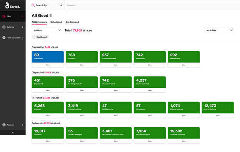This screenshot has height=152, width=240.
Task: View the 237 Collection booked shipments
Action: (x=116, y=65)
